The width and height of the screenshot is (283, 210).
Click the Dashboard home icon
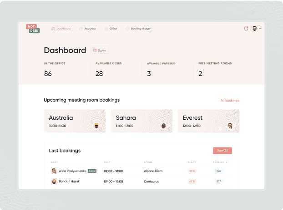coord(53,29)
